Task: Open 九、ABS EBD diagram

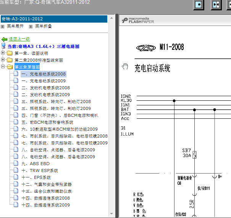Action: click(x=36, y=164)
